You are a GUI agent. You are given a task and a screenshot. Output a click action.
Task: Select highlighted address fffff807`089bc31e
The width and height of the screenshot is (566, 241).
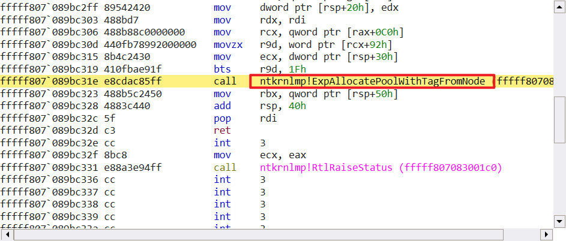click(x=49, y=82)
